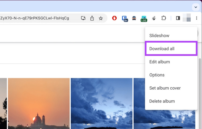Choose Download all in album menu
This screenshot has width=202, height=129.
pyautogui.click(x=171, y=49)
